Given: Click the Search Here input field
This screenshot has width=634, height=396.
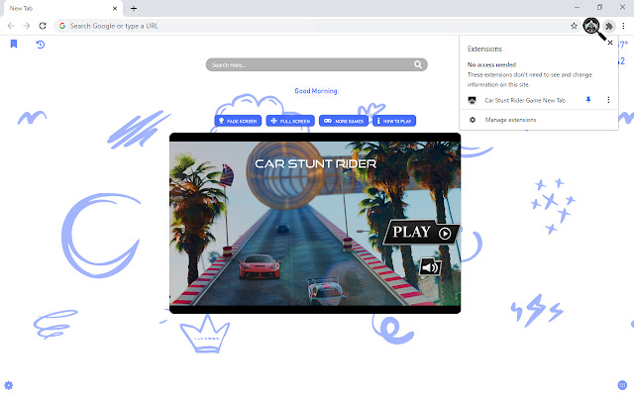Looking at the screenshot, I should 307,65.
